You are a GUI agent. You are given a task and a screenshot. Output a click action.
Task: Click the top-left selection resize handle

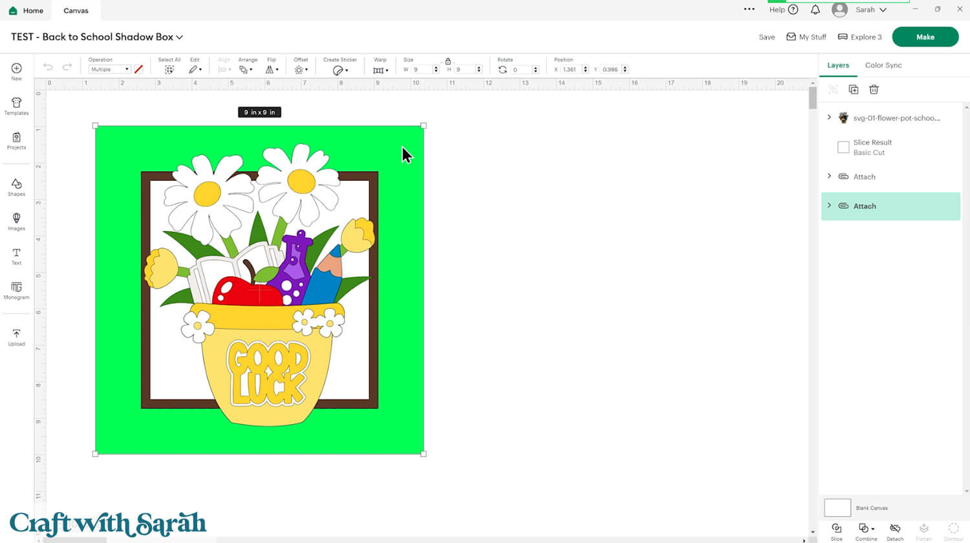pyautogui.click(x=96, y=126)
